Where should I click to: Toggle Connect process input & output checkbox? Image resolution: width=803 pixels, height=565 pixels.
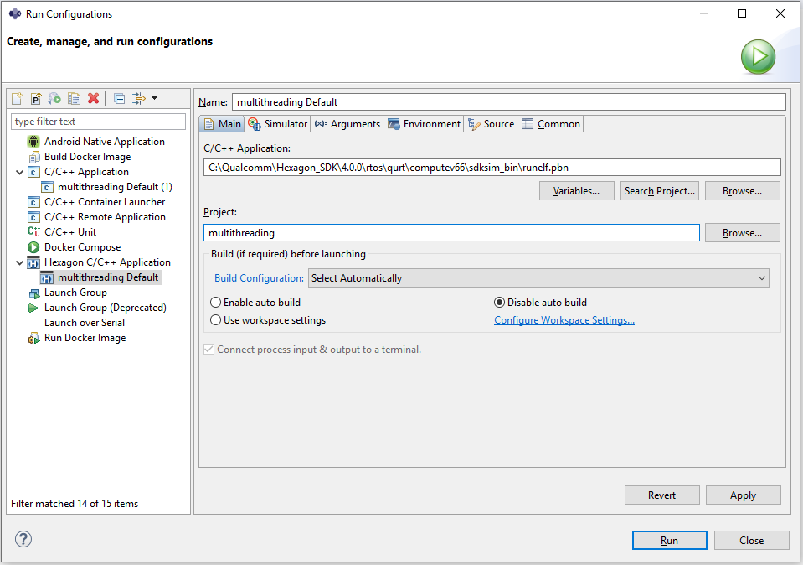tap(209, 350)
